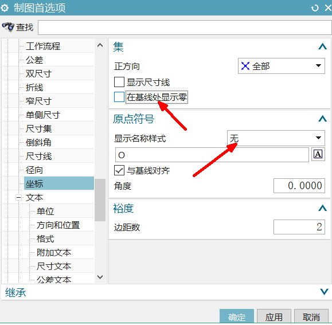
Task: Select 径向 in the tree
Action: click(34, 170)
